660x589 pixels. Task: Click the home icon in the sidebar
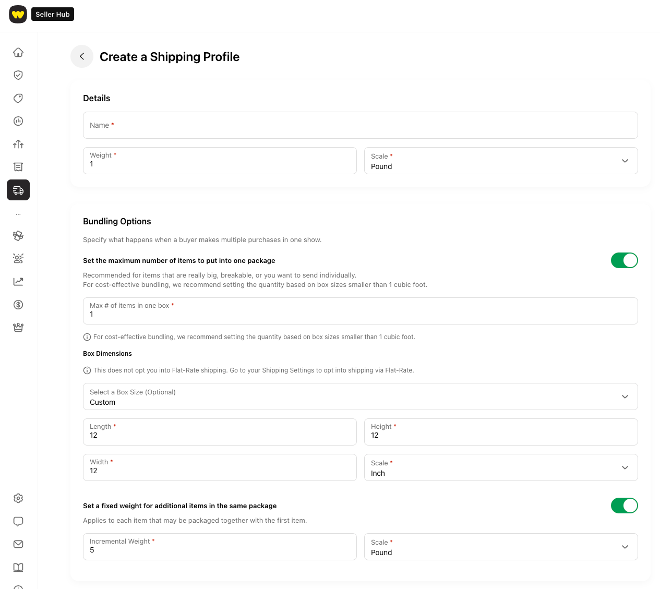pos(18,52)
